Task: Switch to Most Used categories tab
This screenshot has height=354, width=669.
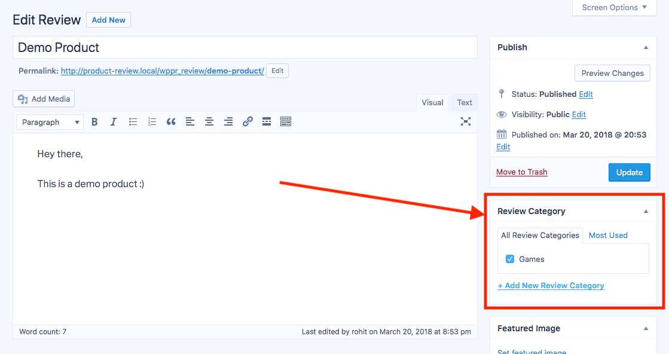Action: coord(608,235)
